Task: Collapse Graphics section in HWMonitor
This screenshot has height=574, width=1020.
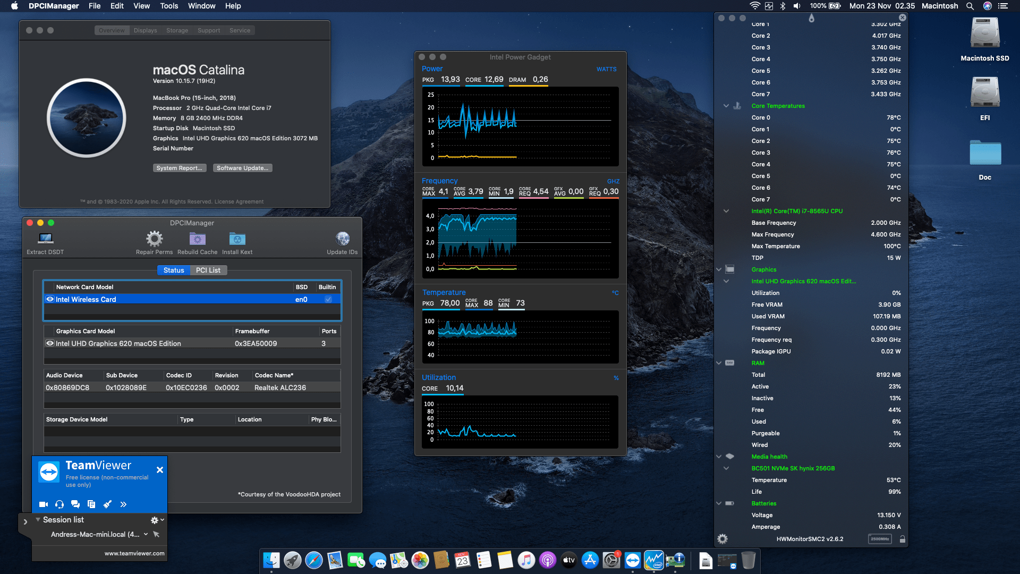Action: coord(719,269)
